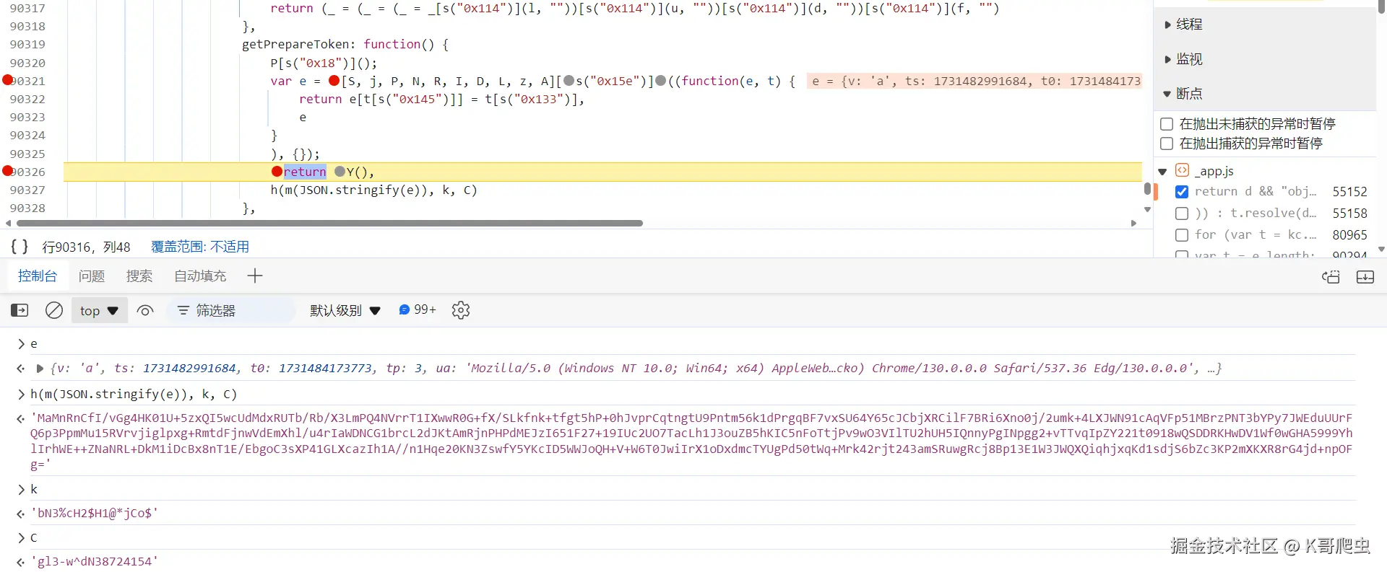Image resolution: width=1387 pixels, height=572 pixels.
Task: Open console settings gear icon
Action: [x=461, y=310]
